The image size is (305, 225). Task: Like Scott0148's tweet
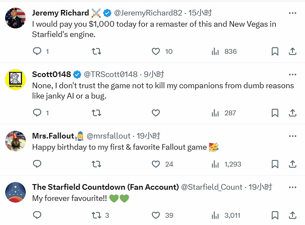click(156, 113)
